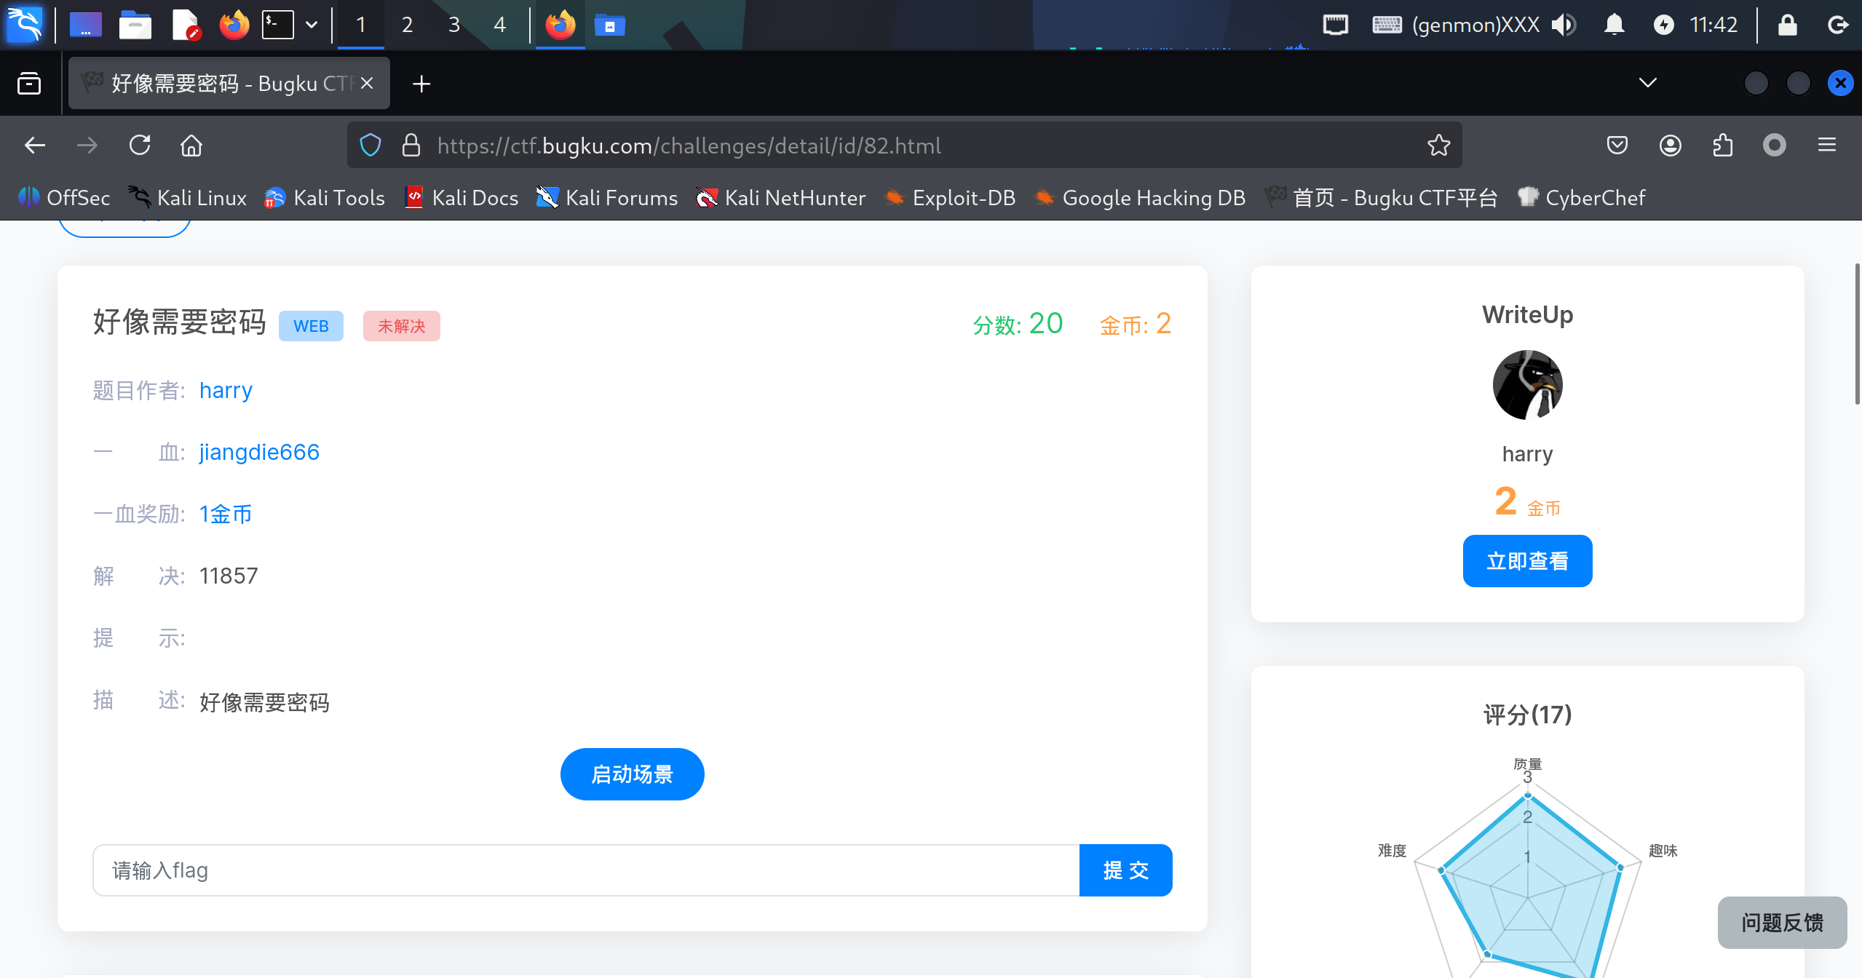Open the file manager from the panel

click(x=135, y=25)
